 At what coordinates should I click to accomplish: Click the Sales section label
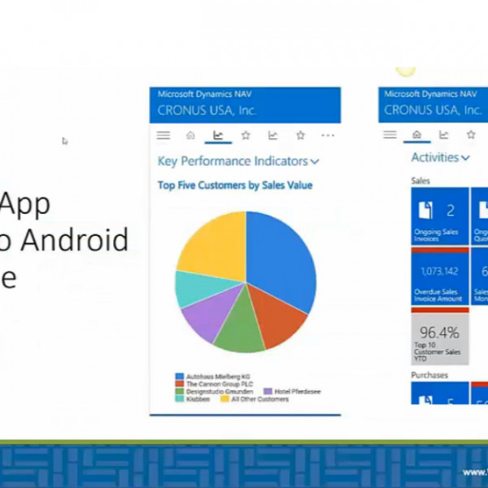tap(420, 181)
